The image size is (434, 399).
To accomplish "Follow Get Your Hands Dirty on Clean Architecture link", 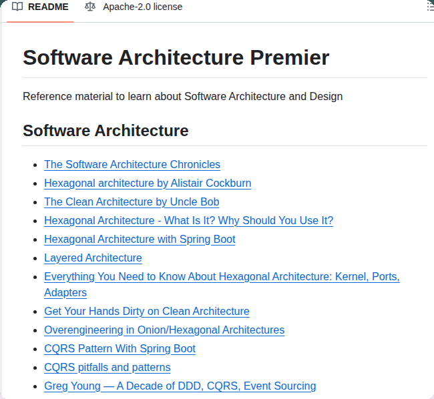I will (x=147, y=312).
